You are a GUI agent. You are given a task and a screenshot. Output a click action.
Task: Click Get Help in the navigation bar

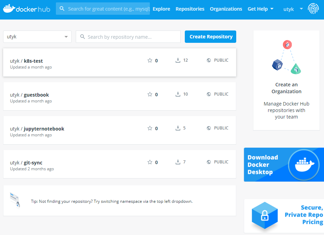click(258, 9)
